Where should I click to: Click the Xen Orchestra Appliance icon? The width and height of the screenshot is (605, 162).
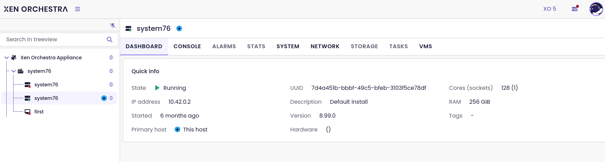pyautogui.click(x=14, y=58)
